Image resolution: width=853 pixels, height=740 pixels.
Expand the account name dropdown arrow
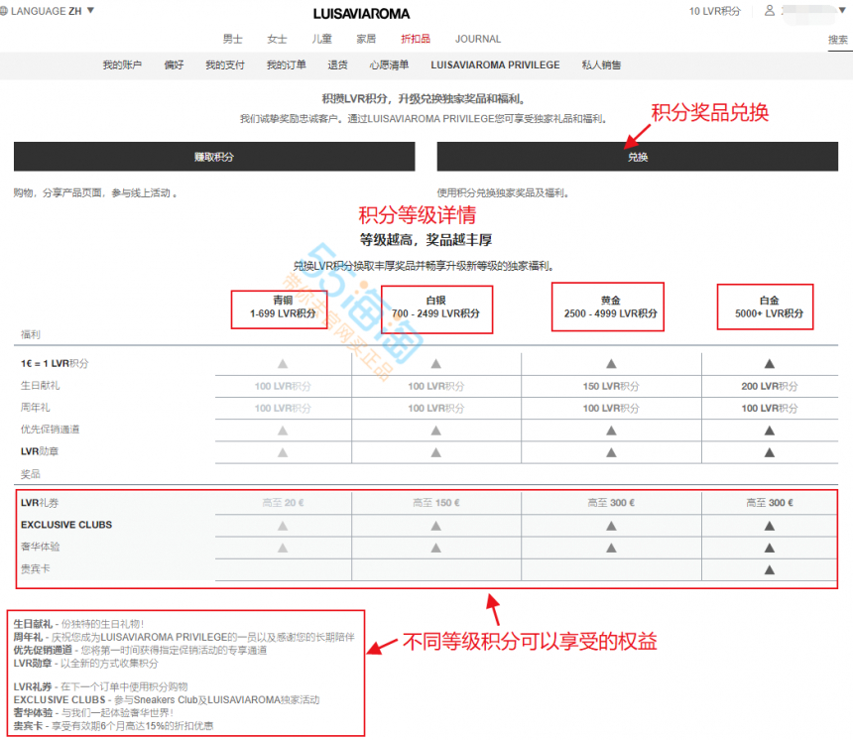click(x=842, y=10)
